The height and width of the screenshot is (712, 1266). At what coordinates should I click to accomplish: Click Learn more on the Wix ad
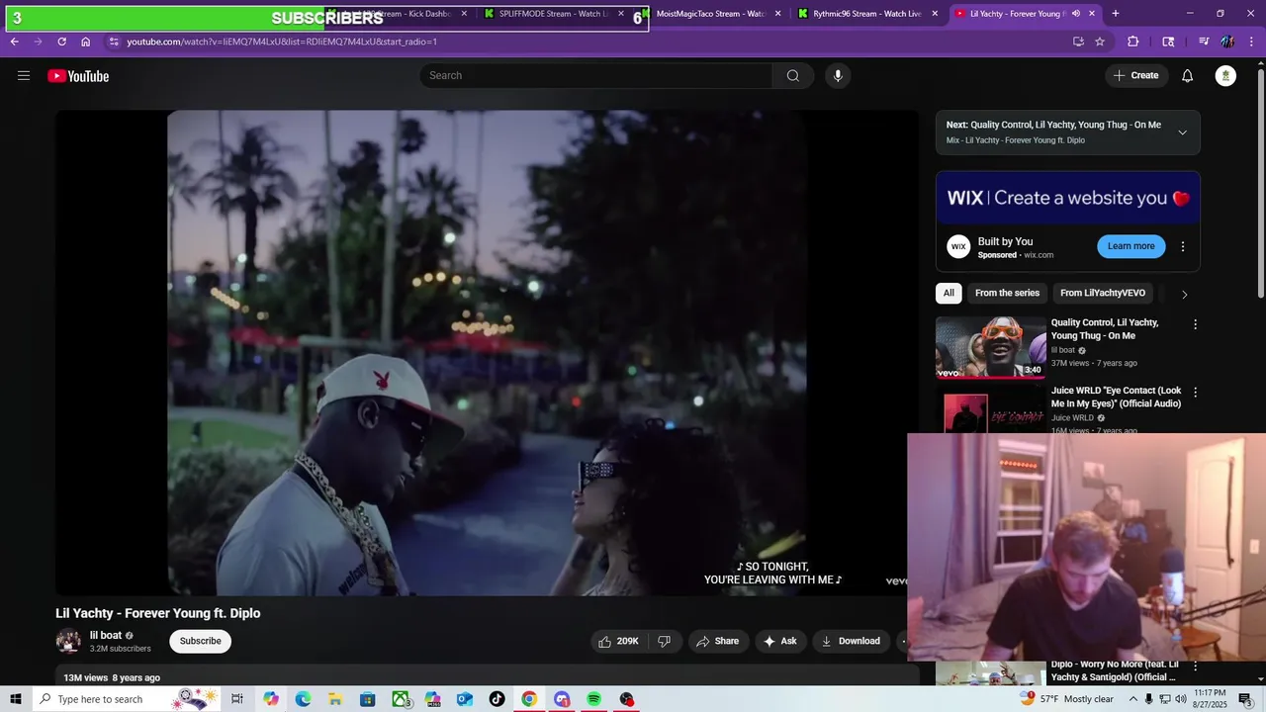tap(1130, 246)
